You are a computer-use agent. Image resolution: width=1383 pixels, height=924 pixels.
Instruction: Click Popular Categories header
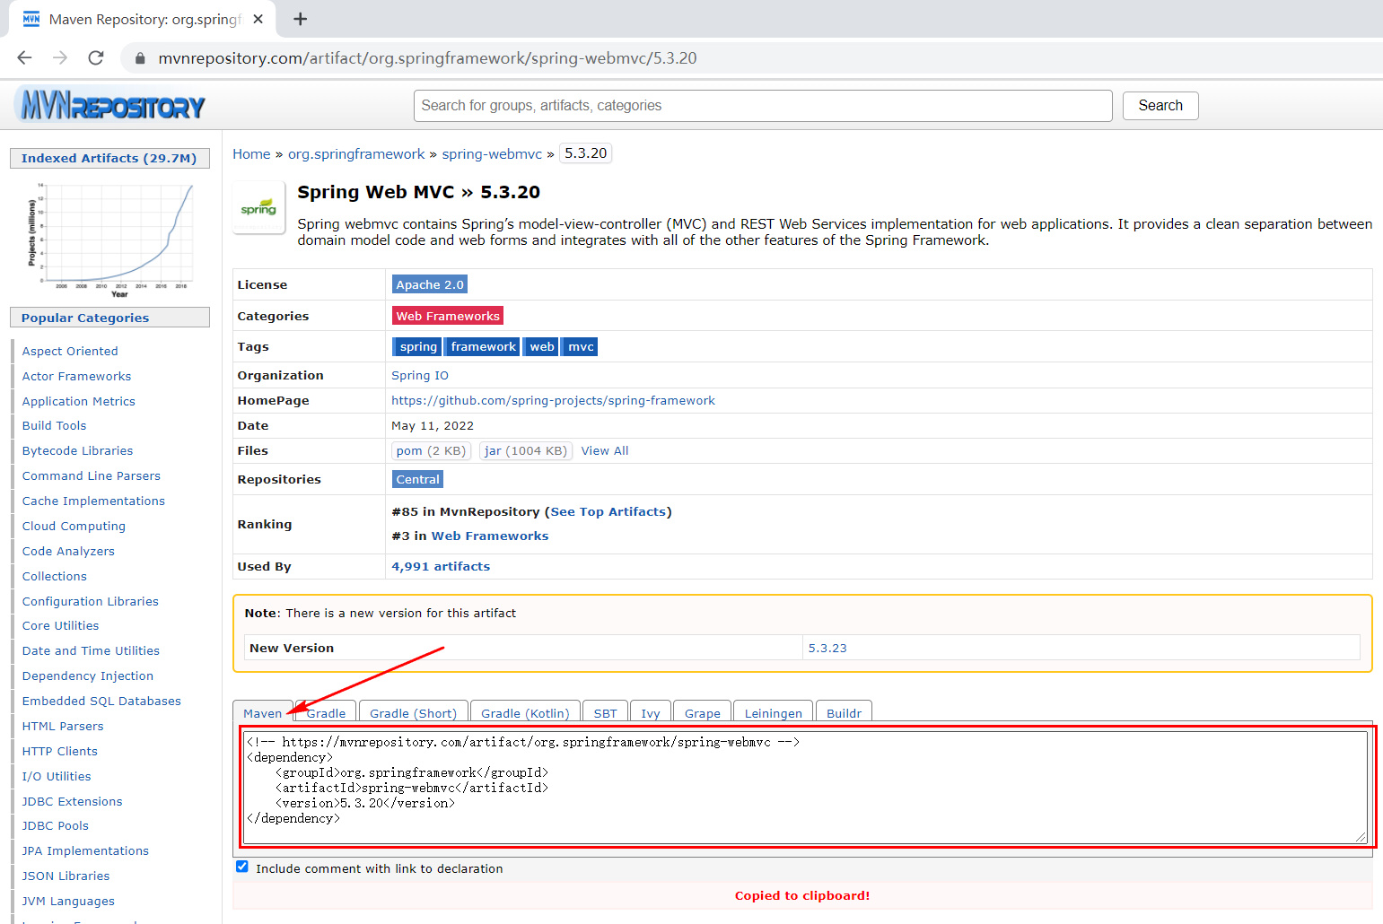[x=109, y=318]
